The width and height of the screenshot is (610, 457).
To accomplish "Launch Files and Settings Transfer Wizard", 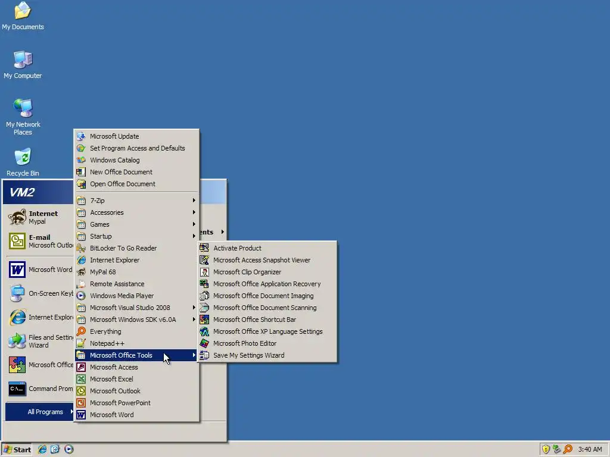I will point(40,341).
